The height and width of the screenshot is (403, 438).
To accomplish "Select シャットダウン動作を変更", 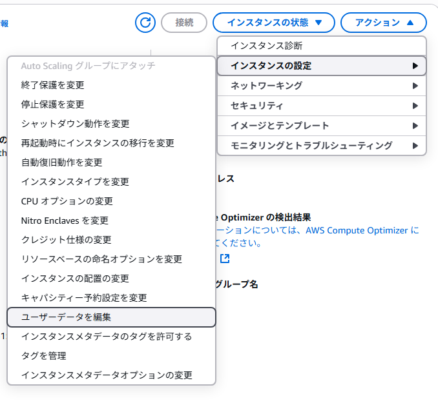I will 112,124.
